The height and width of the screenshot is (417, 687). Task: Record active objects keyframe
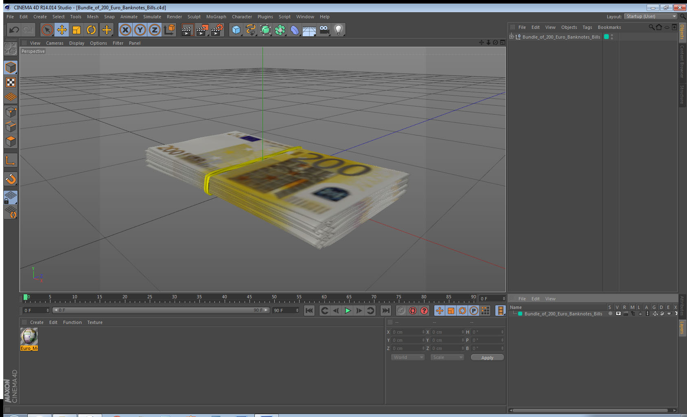pyautogui.click(x=401, y=311)
